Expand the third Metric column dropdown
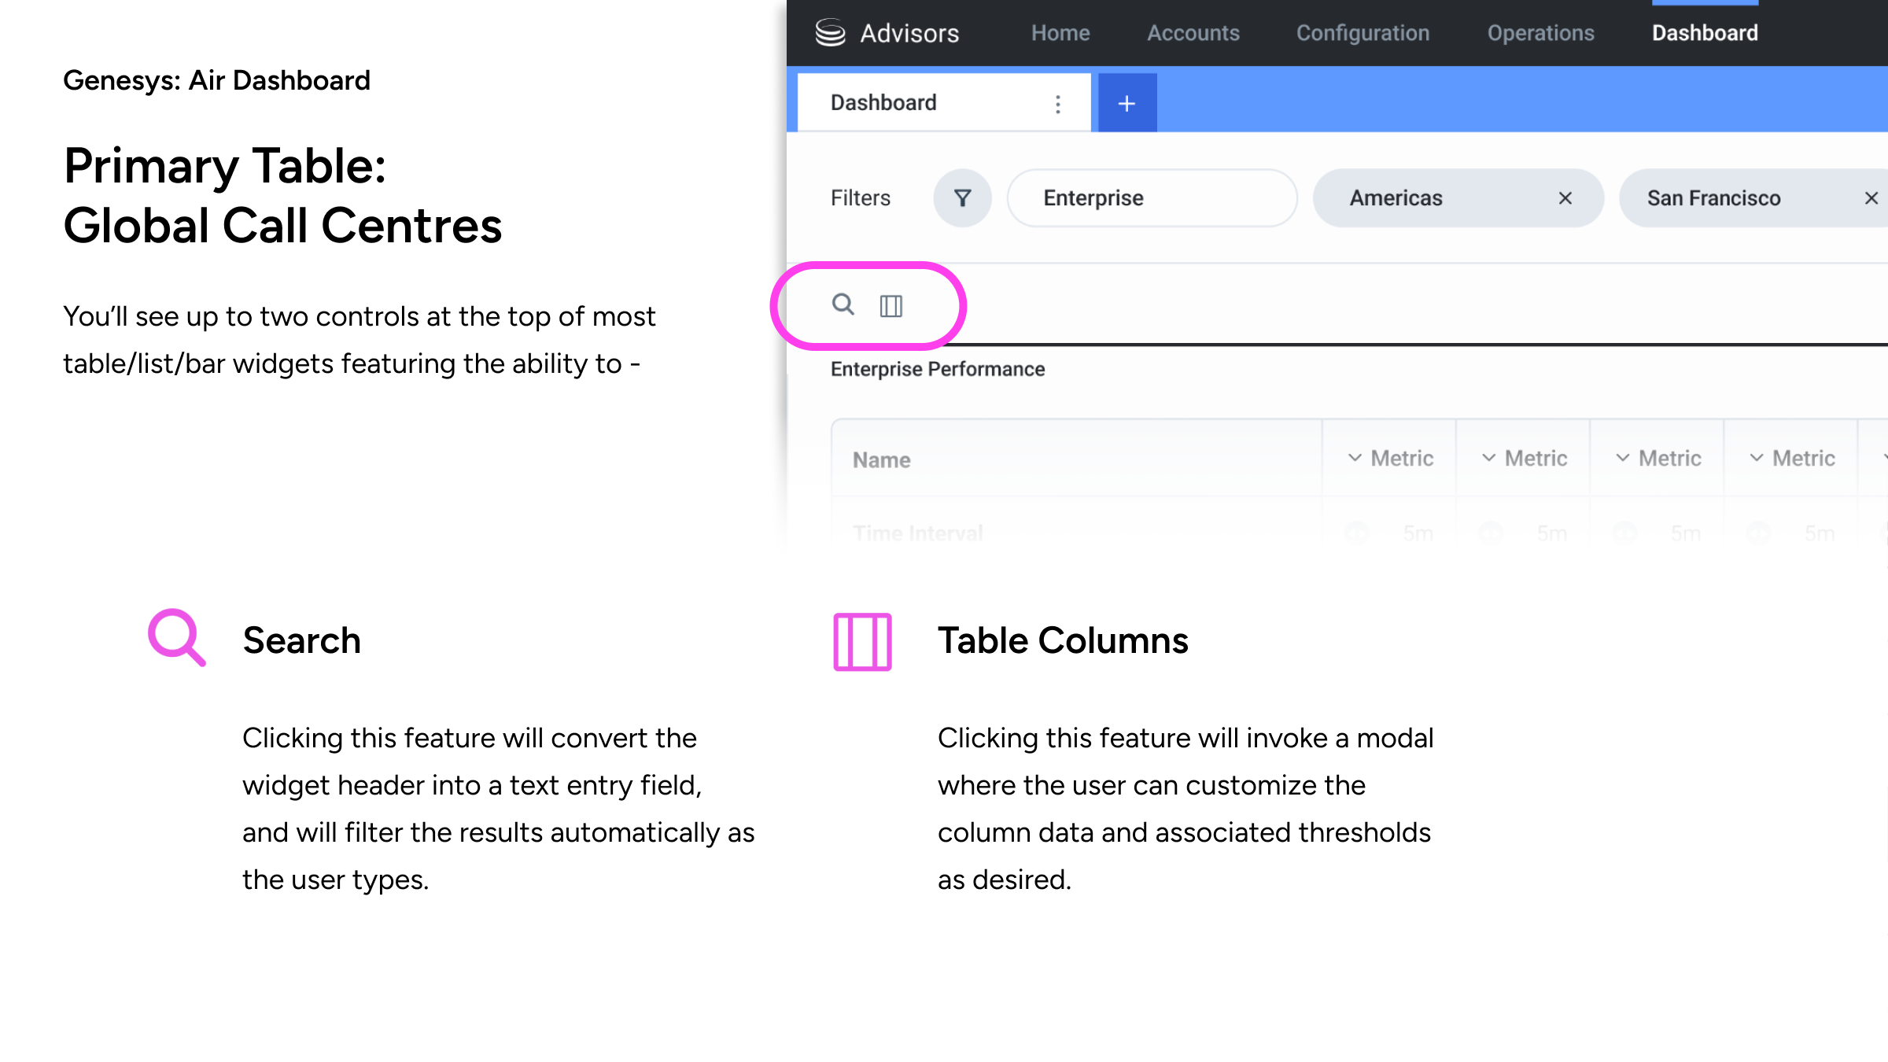The image size is (1888, 1062). pos(1622,458)
